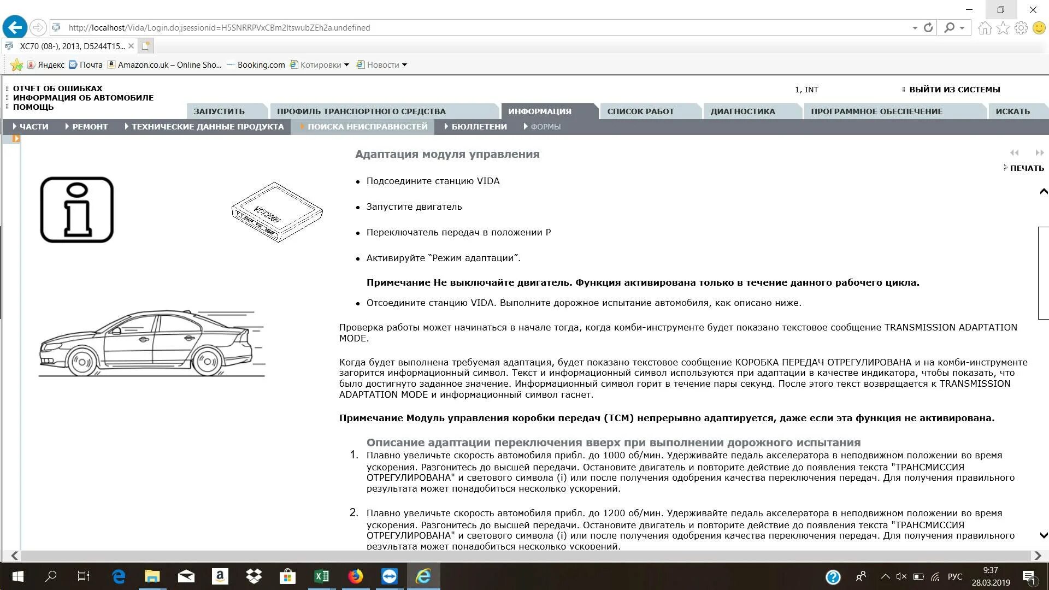
Task: Click the ОТЧЕТ ОБ ОШИБКАХ link
Action: pyautogui.click(x=57, y=88)
